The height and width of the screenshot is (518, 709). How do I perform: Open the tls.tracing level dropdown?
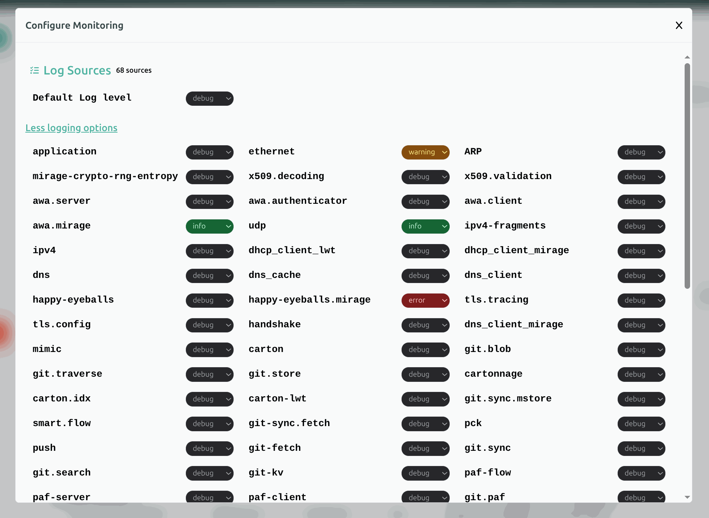(641, 300)
